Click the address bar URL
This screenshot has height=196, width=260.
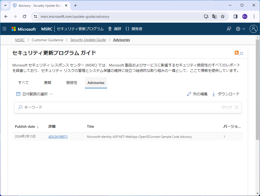pyautogui.click(x=75, y=16)
